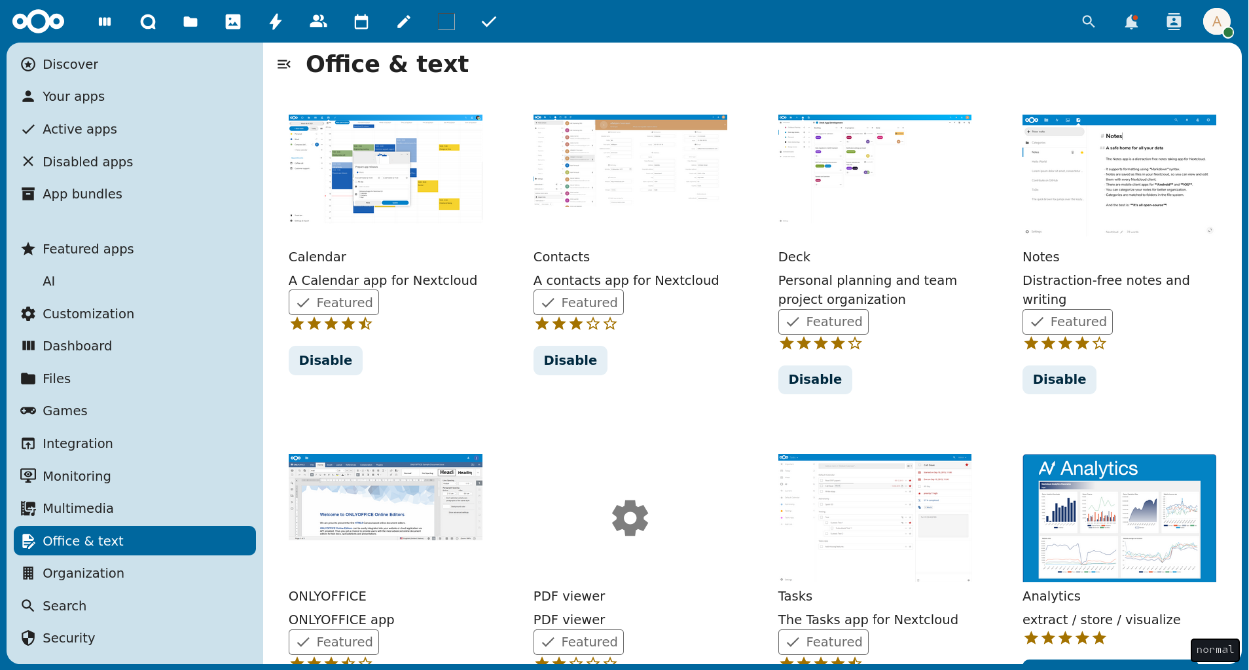The image size is (1249, 670).
Task: Open Deck app screenshot thumbnail
Action: click(x=875, y=169)
